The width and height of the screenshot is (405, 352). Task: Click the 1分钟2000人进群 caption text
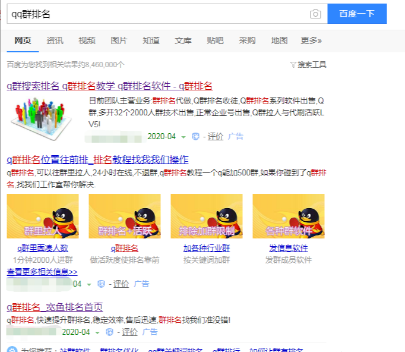tap(43, 260)
